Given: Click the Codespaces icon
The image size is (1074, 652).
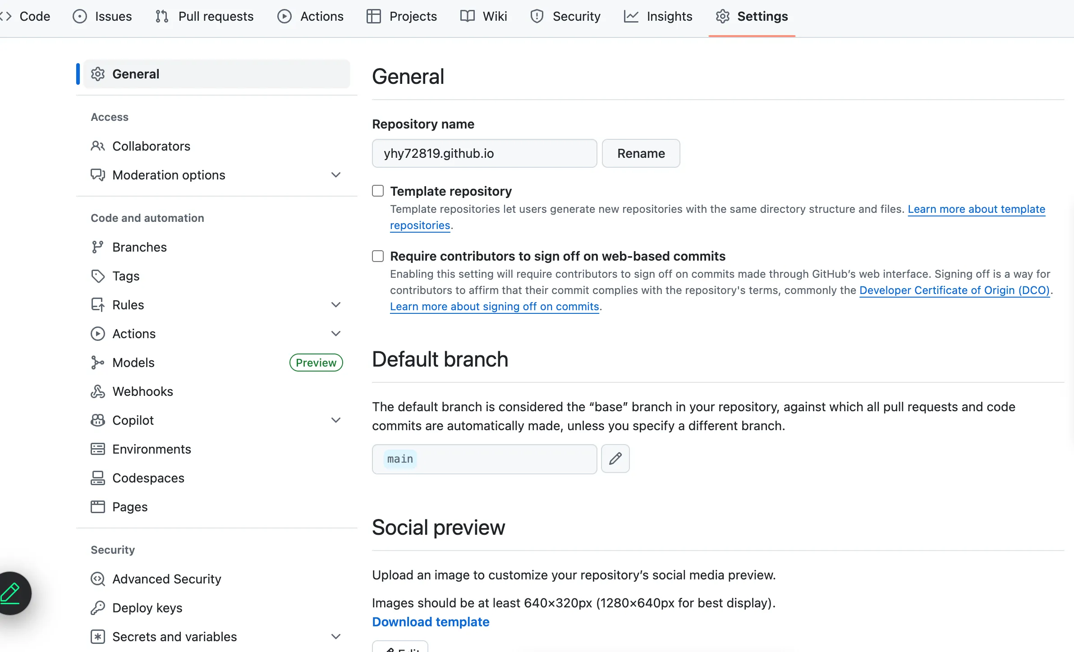Looking at the screenshot, I should [98, 478].
